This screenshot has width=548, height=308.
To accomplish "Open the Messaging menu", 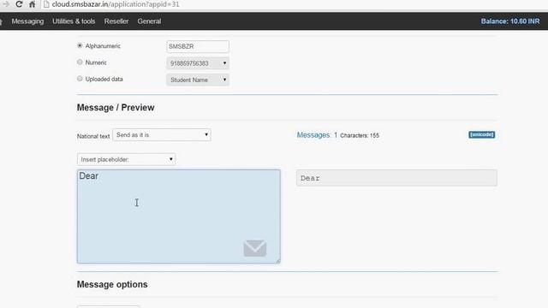I will [x=27, y=21].
